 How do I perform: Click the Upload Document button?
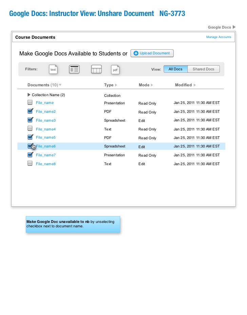pyautogui.click(x=152, y=53)
